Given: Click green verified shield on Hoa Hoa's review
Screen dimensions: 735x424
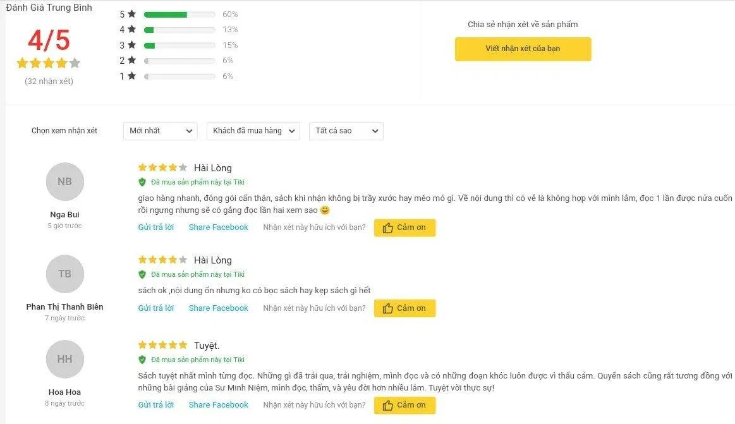Looking at the screenshot, I should click(142, 360).
